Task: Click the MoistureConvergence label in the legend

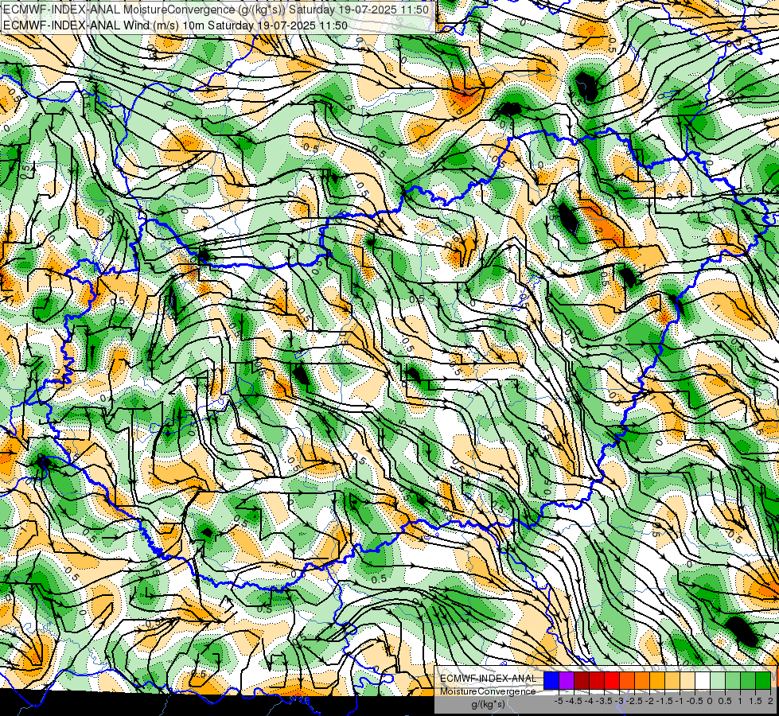Action: pyautogui.click(x=489, y=691)
